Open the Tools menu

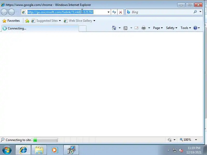186,28
